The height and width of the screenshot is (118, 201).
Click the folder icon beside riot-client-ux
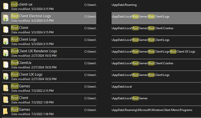coord(6,6)
